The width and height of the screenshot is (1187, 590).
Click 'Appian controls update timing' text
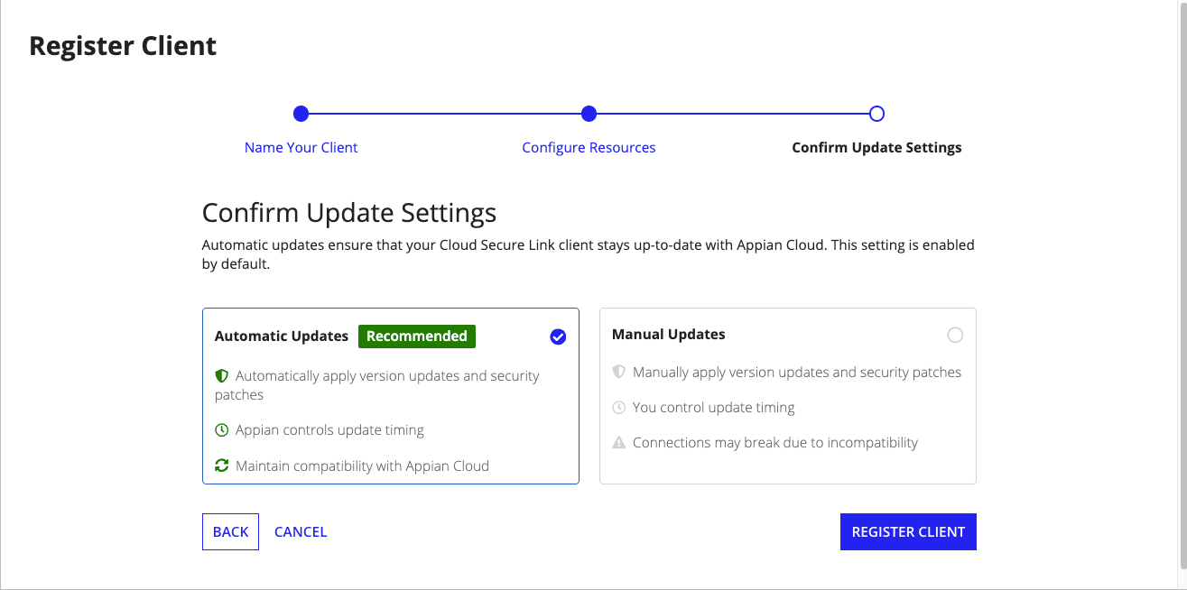(x=329, y=430)
